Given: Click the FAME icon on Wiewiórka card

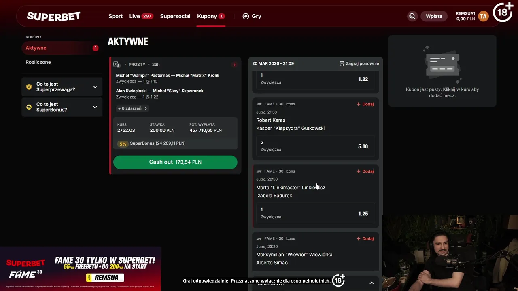Looking at the screenshot, I should (x=259, y=239).
